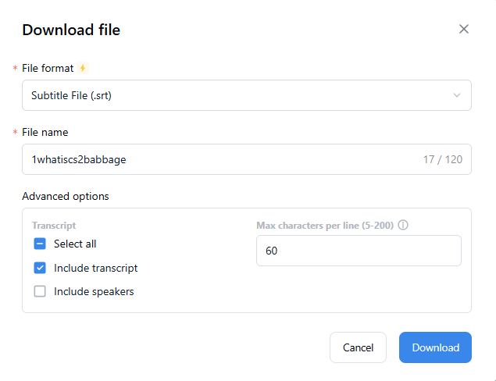Uncheck Include transcript checkbox

point(40,268)
